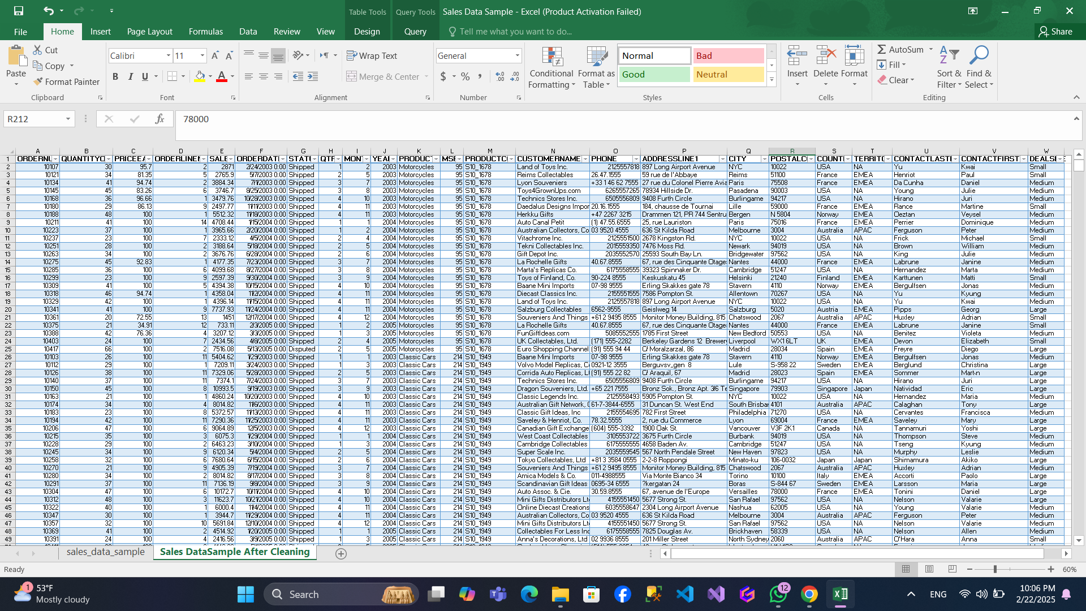
Task: Open the STATUS column filter dropdown
Action: (x=314, y=159)
